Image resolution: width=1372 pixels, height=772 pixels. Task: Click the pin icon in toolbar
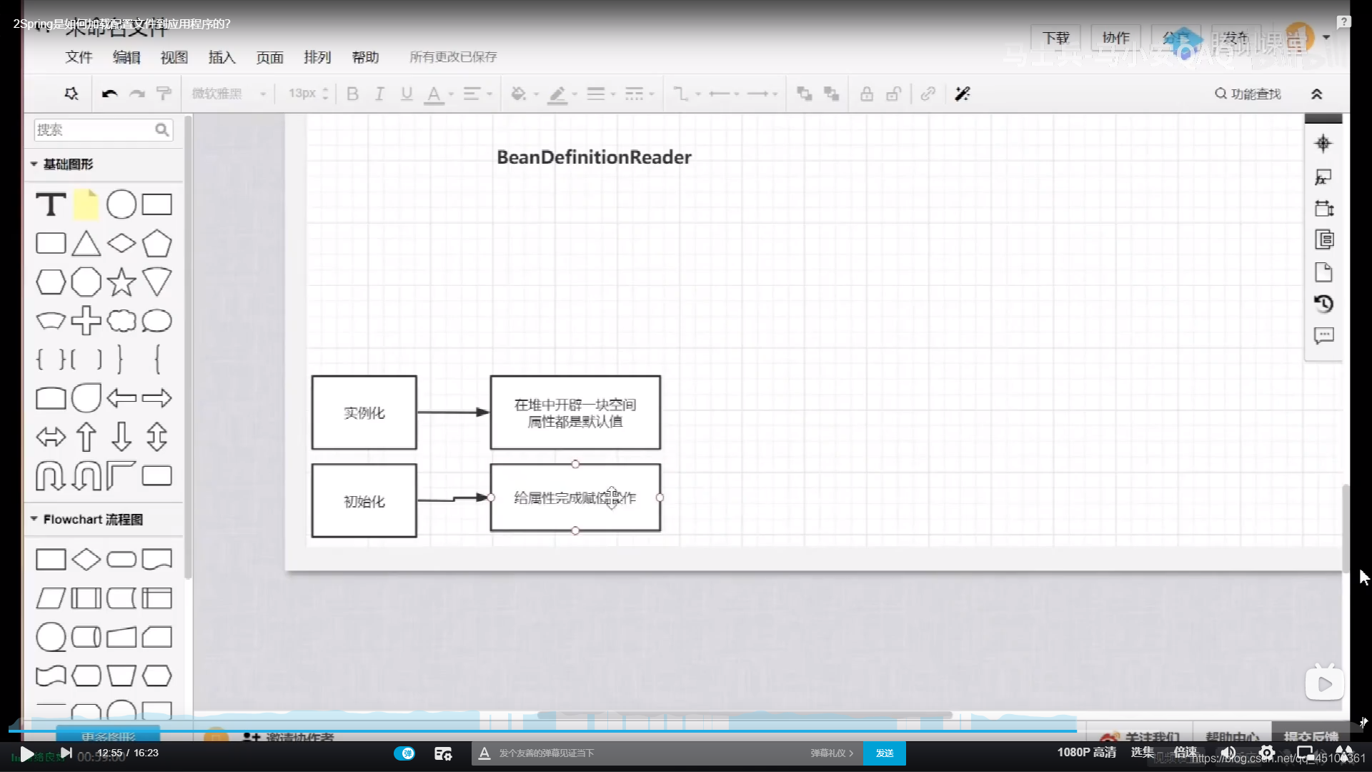[71, 94]
